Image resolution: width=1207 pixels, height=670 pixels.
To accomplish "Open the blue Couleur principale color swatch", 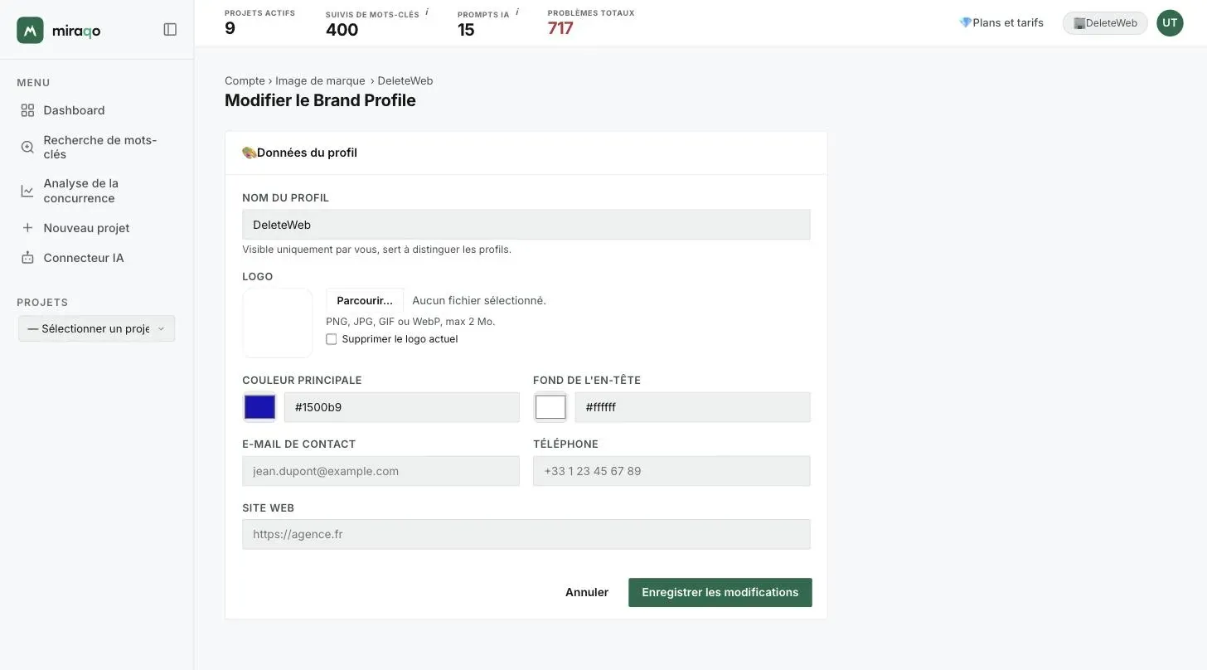I will (259, 407).
